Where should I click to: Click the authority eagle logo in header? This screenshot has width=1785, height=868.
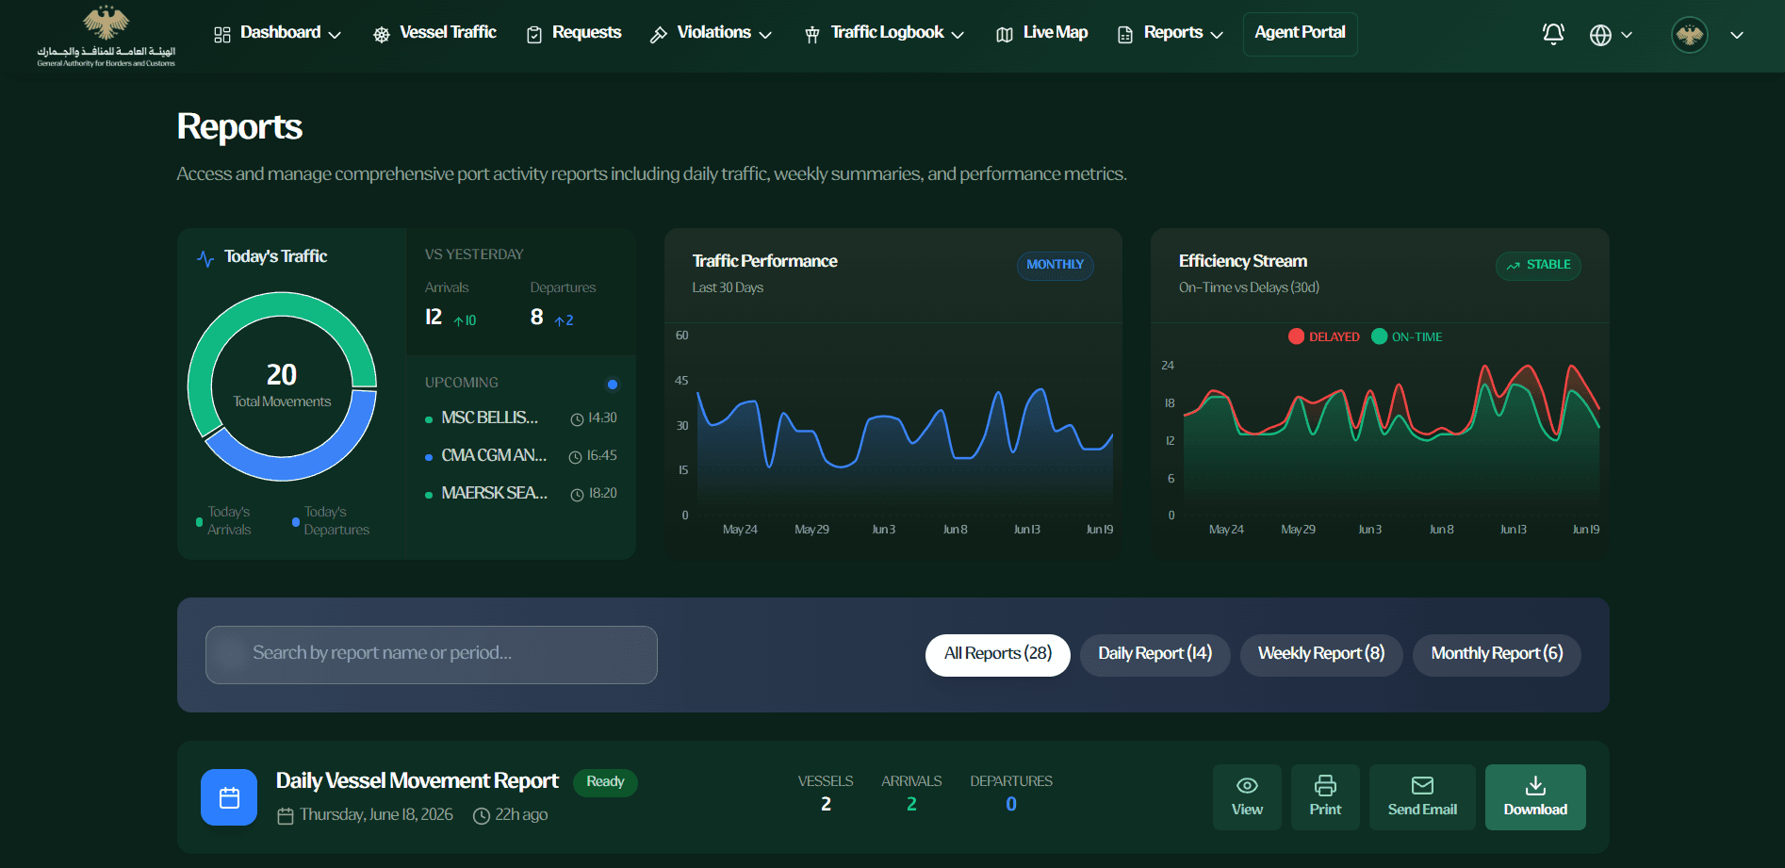106,36
